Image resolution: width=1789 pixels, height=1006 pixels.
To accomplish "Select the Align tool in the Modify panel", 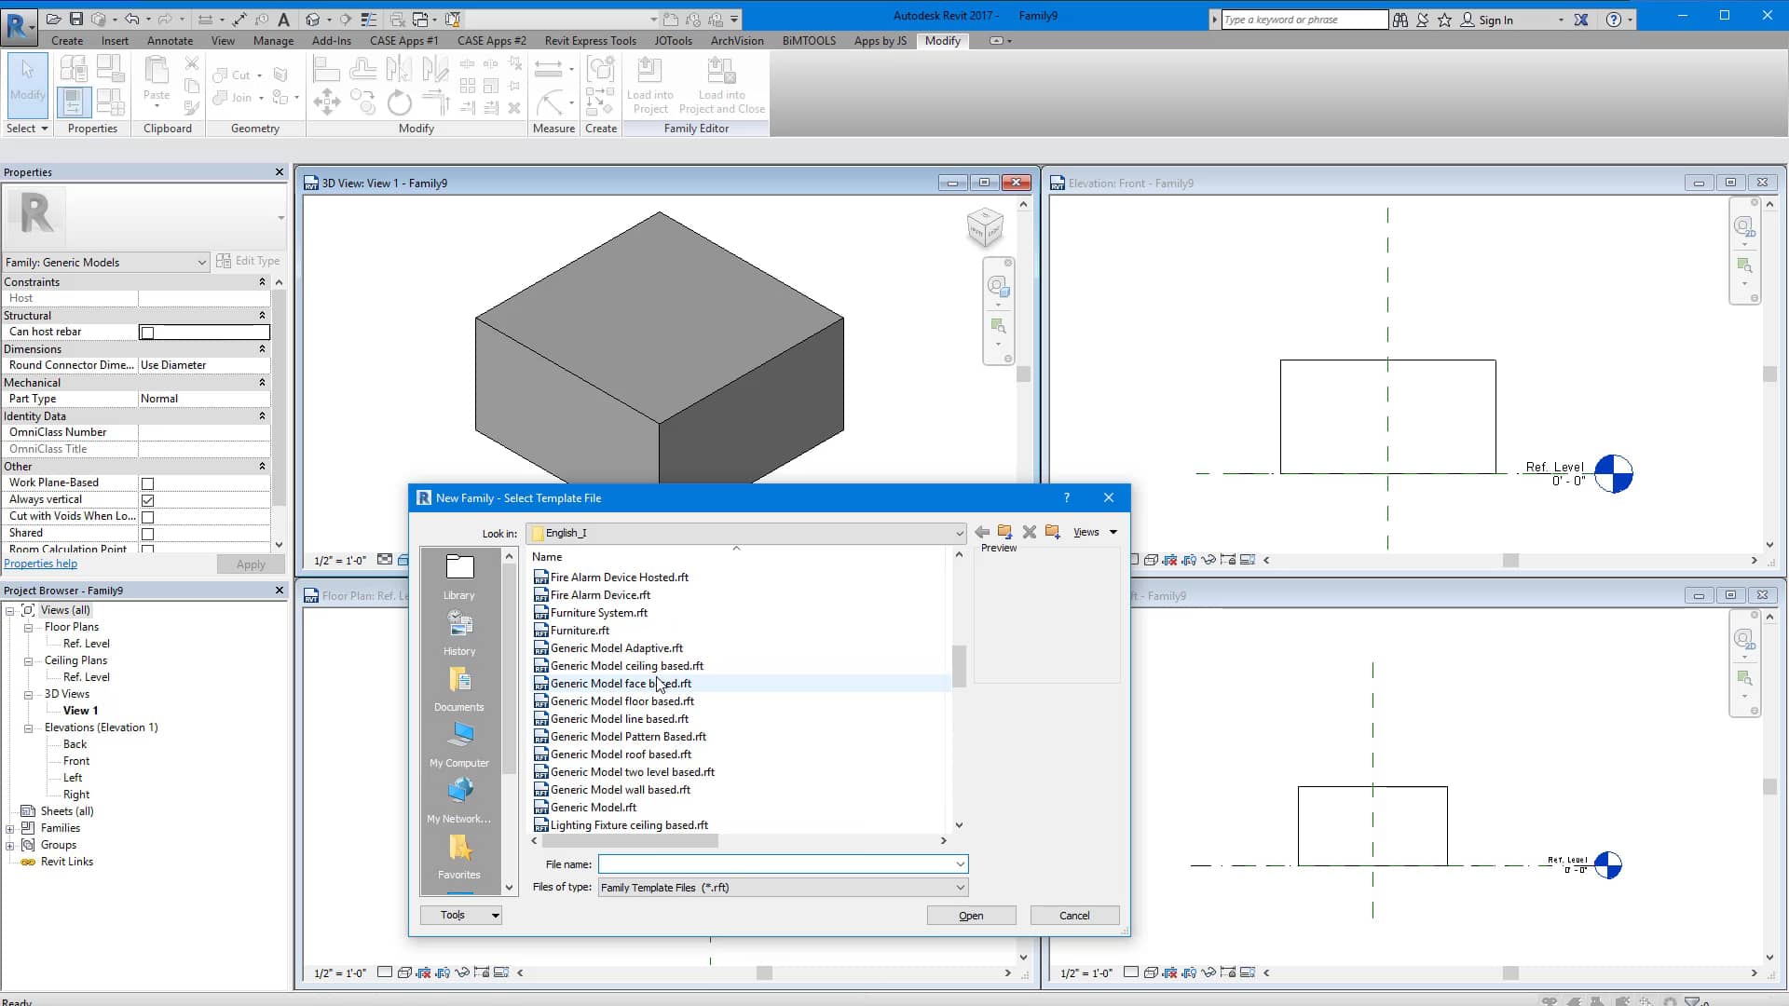I will 326,70.
